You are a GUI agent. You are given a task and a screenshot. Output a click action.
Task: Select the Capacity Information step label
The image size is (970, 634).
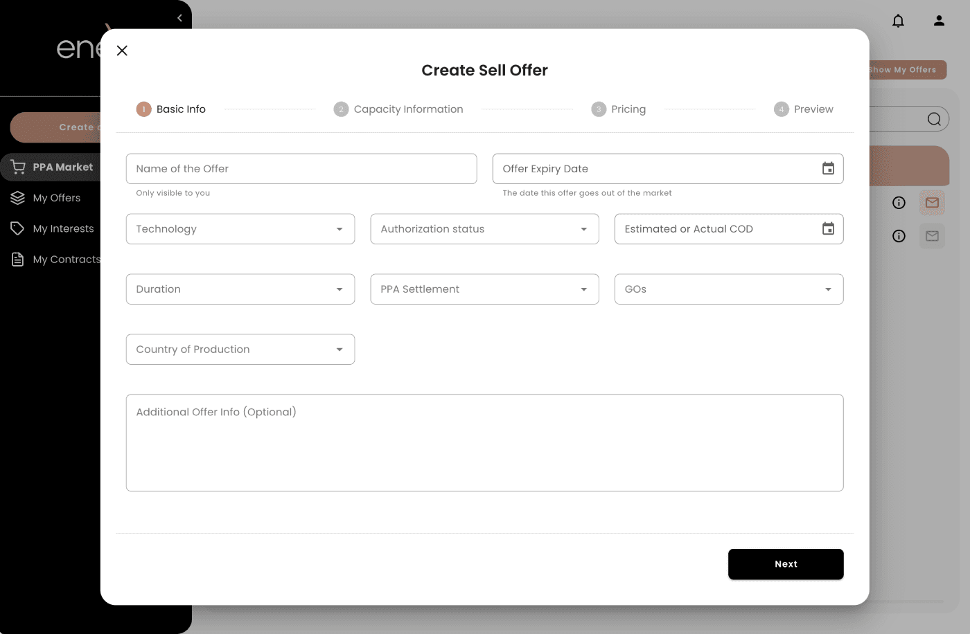(408, 109)
